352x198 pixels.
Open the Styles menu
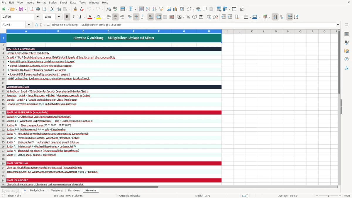coord(53,2)
